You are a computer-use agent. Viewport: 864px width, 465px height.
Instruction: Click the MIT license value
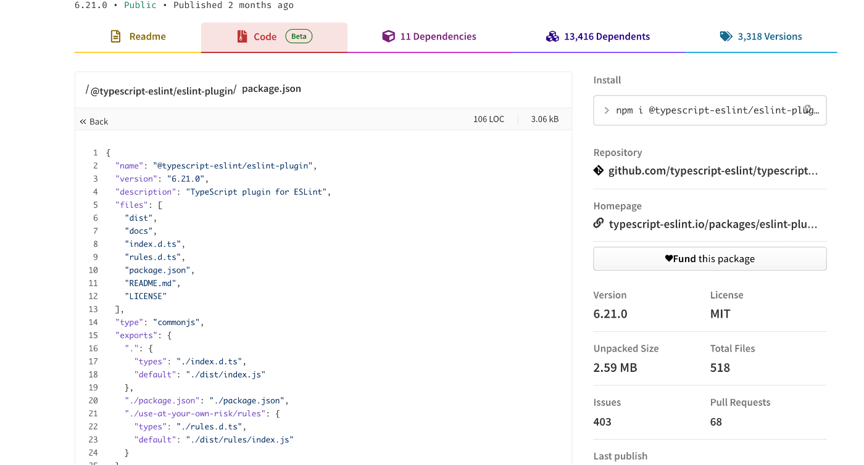point(720,314)
